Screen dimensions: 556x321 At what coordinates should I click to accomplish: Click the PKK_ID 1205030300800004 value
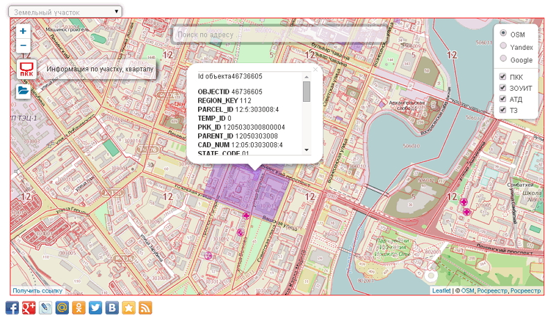tap(254, 127)
